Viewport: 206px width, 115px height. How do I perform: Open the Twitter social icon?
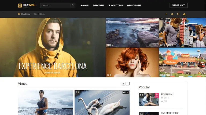point(172,14)
